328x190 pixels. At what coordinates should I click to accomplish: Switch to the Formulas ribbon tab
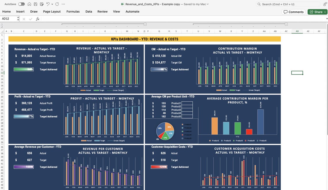[x=73, y=11]
